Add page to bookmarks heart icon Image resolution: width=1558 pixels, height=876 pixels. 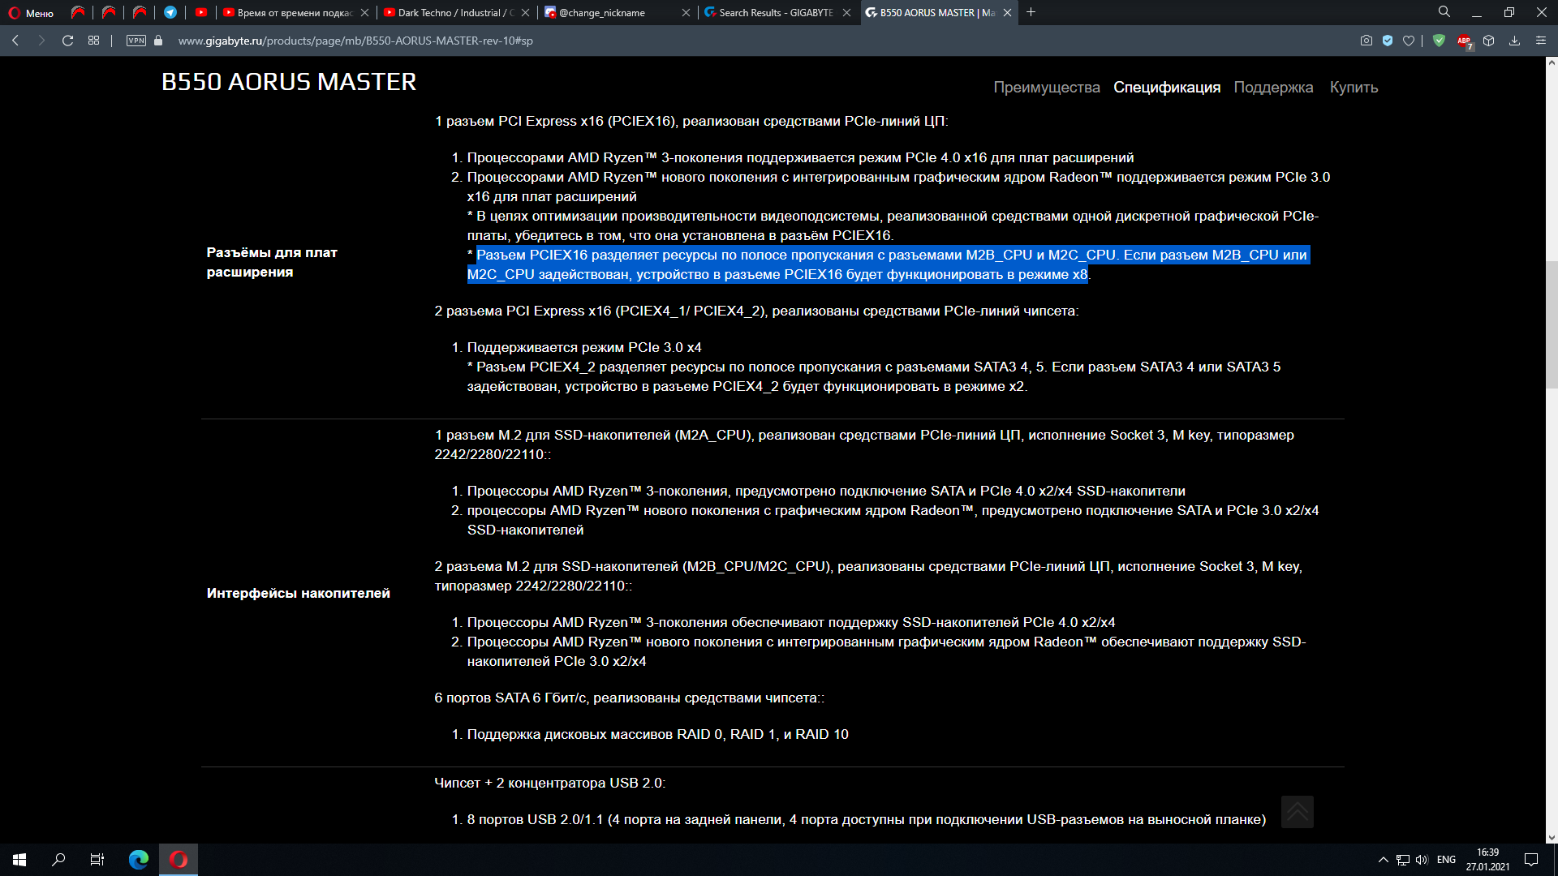[x=1409, y=41]
